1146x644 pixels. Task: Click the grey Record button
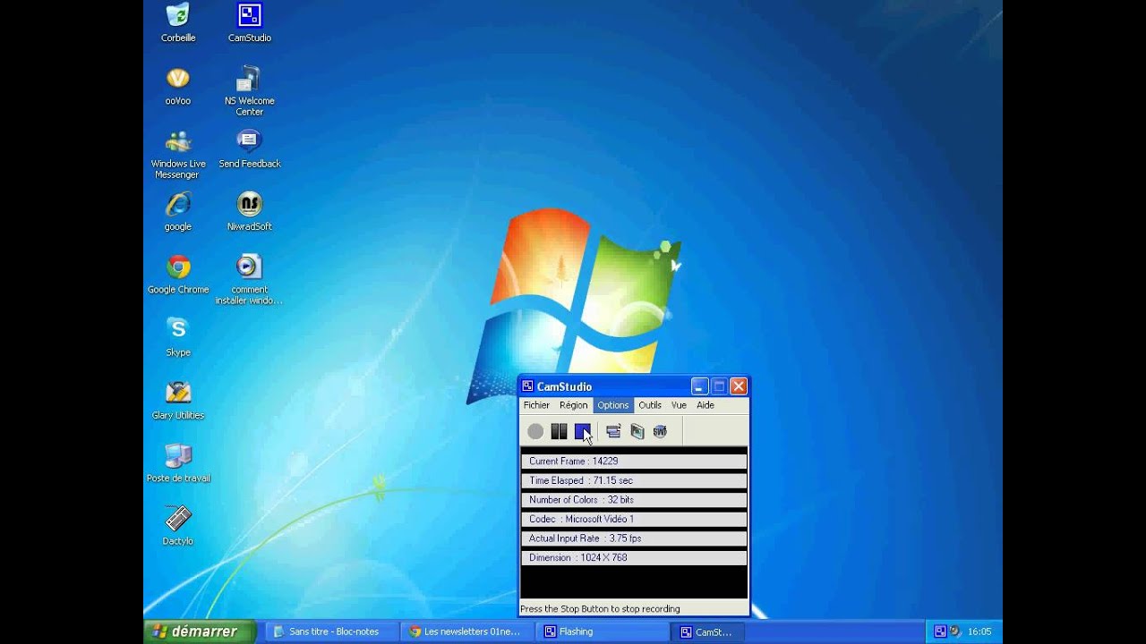point(535,432)
